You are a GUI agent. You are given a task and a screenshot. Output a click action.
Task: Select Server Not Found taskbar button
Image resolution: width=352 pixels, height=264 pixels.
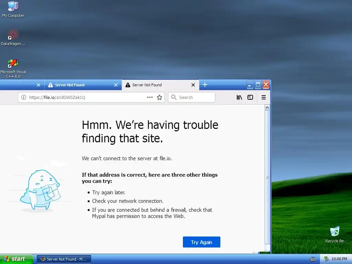coord(64,259)
